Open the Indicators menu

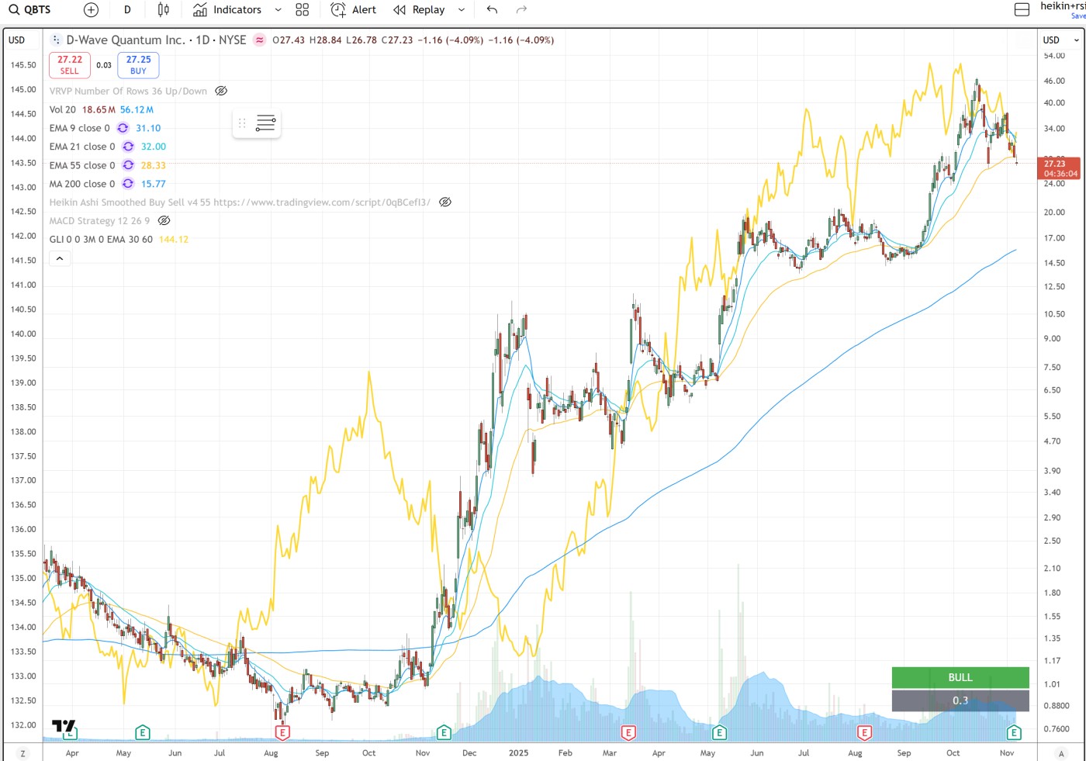coord(227,10)
